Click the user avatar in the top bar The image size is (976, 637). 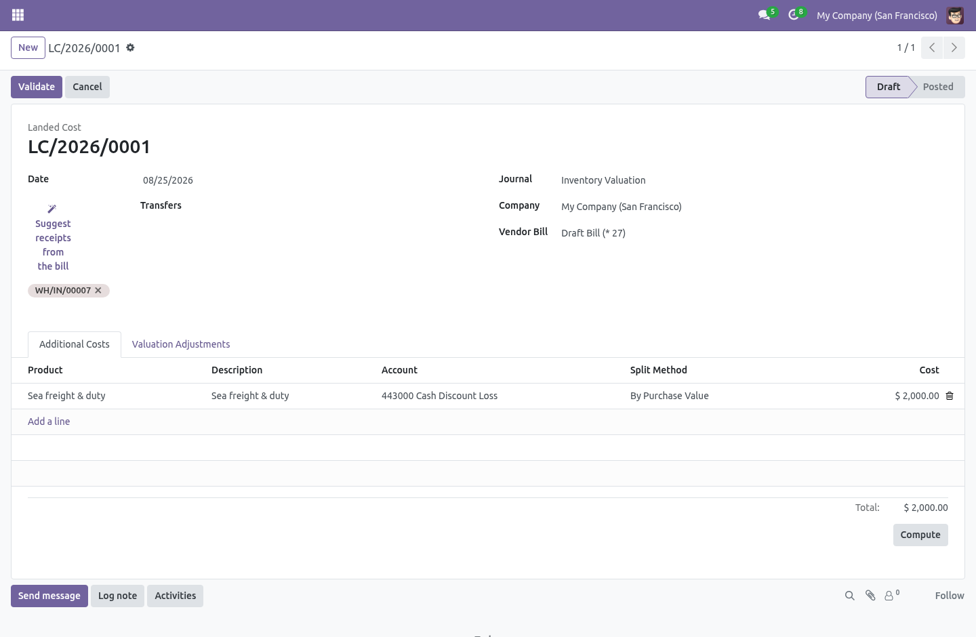click(x=955, y=15)
